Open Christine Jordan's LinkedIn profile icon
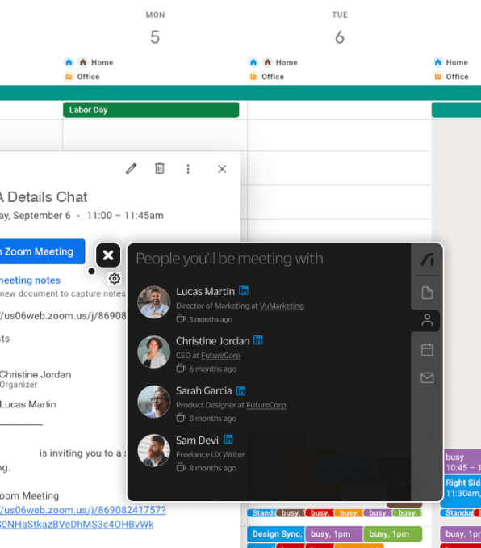 tap(257, 340)
